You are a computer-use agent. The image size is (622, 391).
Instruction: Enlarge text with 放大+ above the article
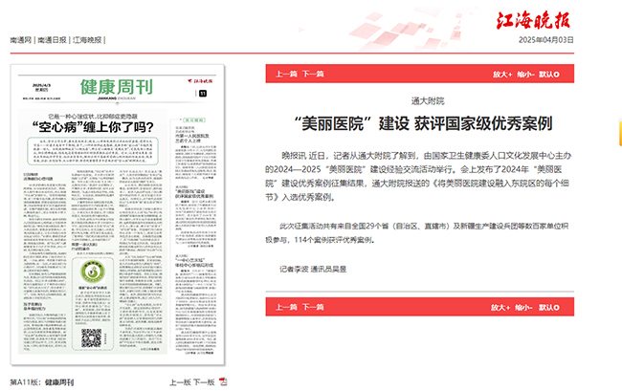[x=503, y=73]
